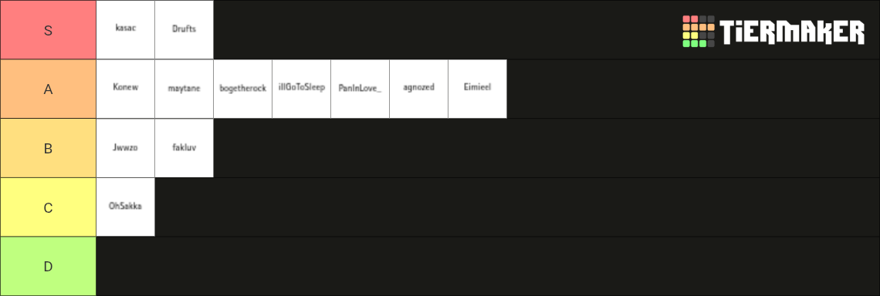Select the Drufts tile
This screenshot has height=296, width=880.
(184, 30)
